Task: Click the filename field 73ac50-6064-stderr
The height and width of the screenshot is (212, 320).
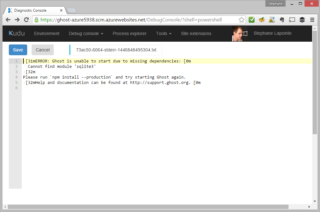Action: pos(116,50)
